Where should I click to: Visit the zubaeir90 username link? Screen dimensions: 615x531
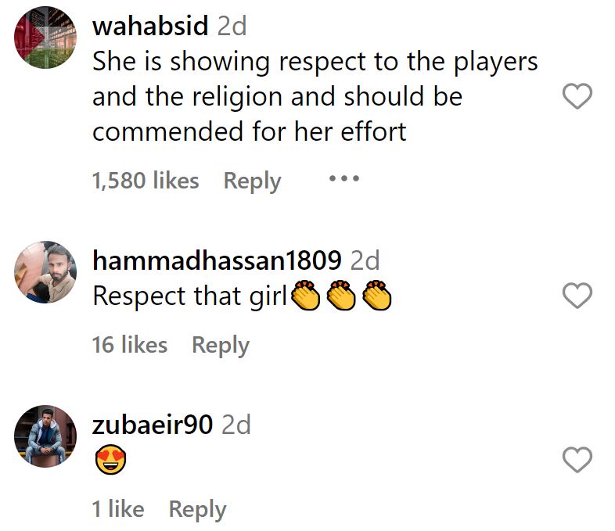click(153, 425)
